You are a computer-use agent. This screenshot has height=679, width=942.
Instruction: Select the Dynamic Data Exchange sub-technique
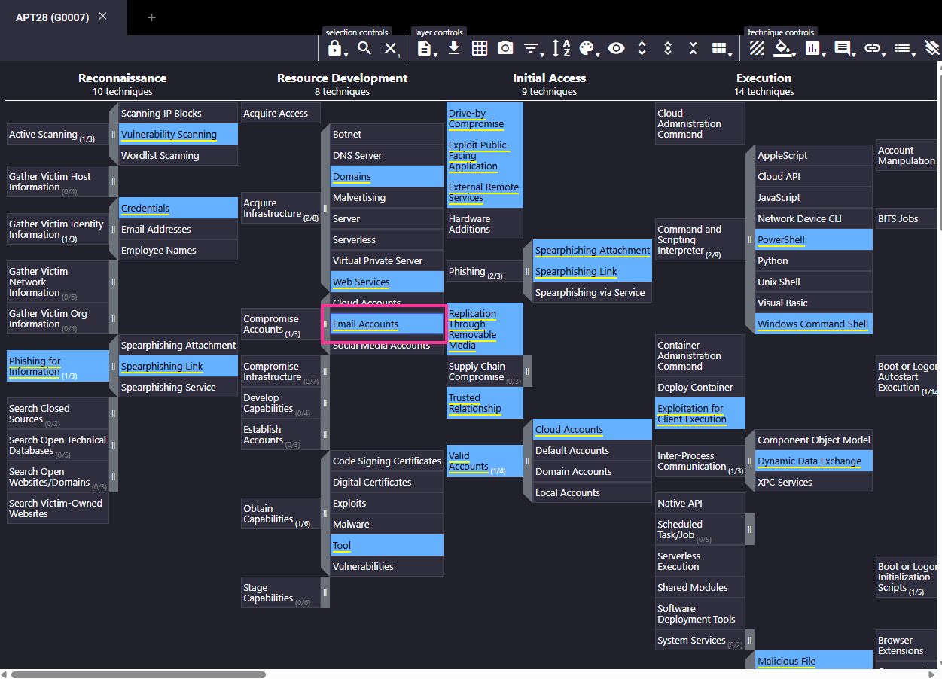point(814,461)
